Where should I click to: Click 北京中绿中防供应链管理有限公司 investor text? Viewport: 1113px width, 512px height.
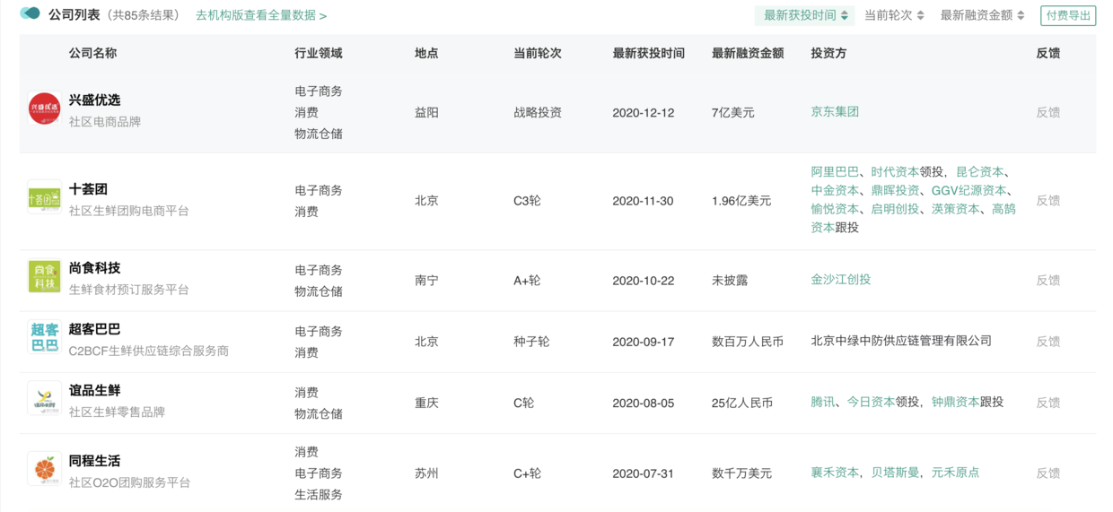tap(901, 341)
